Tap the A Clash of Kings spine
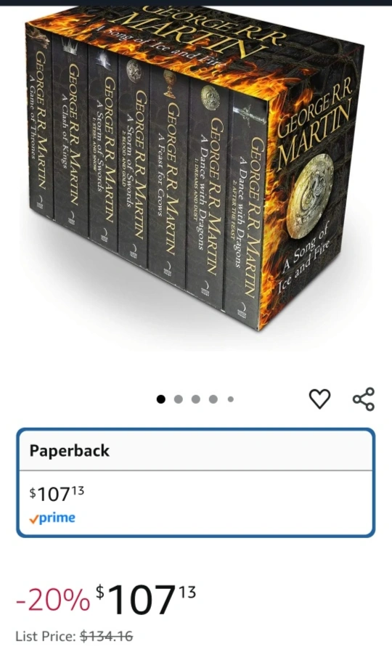Viewport: 392px width, 647px height. [x=70, y=137]
